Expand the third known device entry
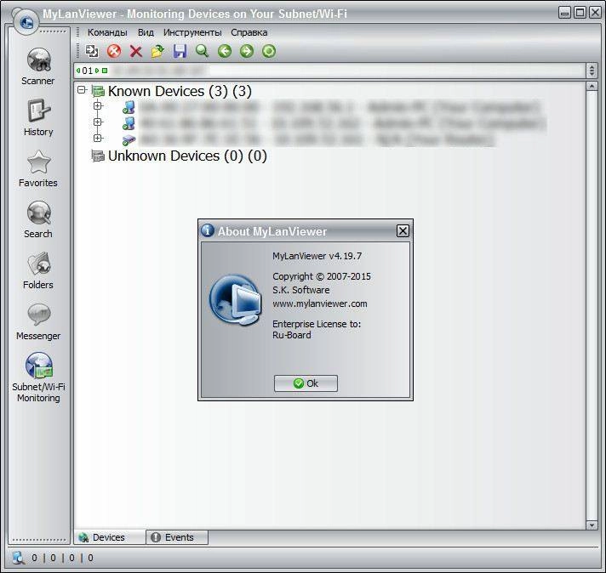 (x=98, y=138)
